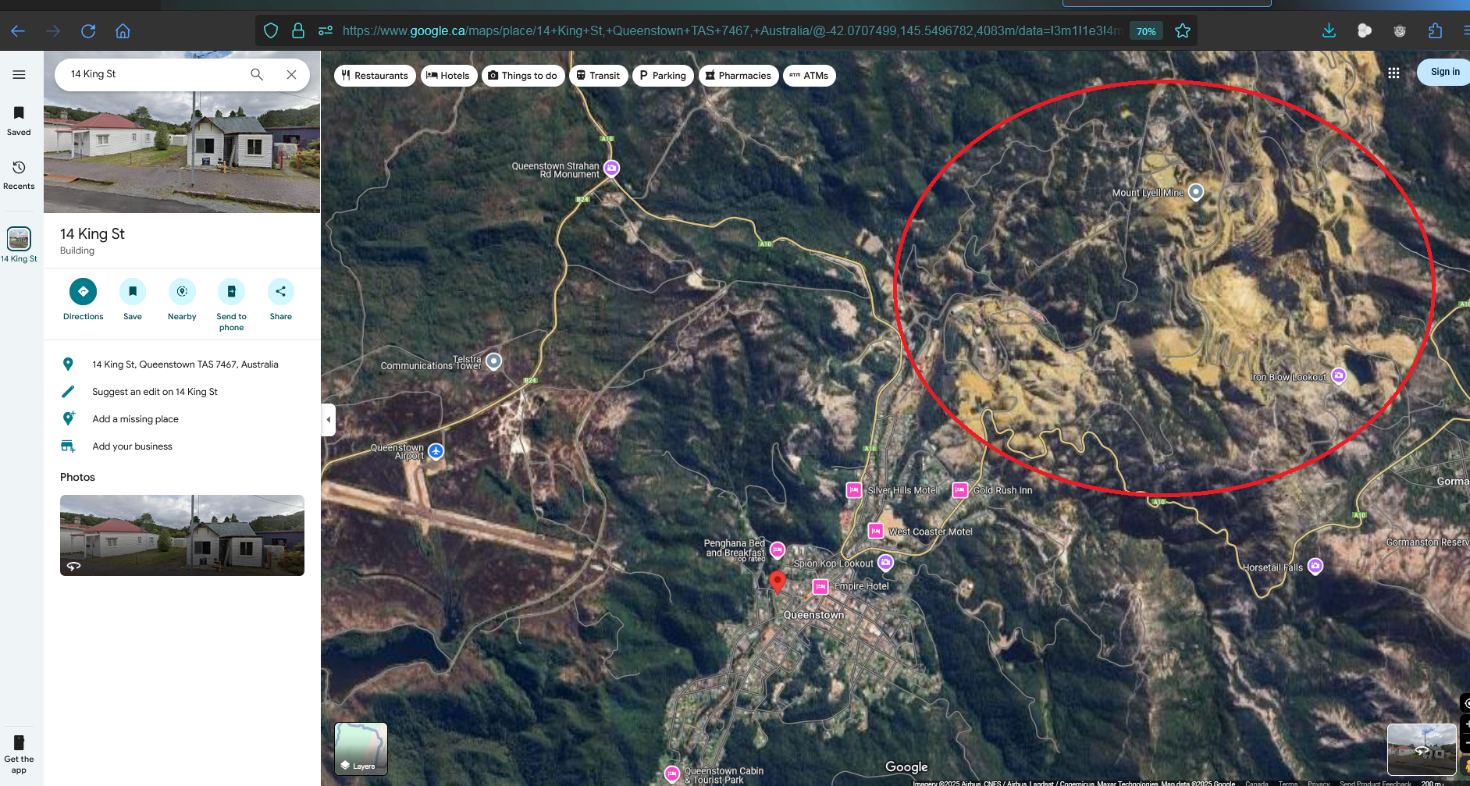Open the Google Maps hamburger menu
The image size is (1470, 786).
19,75
